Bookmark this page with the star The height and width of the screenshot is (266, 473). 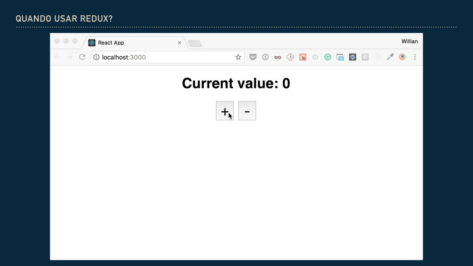coord(238,57)
